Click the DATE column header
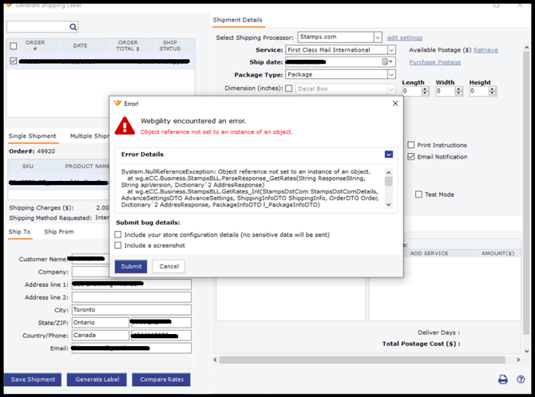The height and width of the screenshot is (397, 535). coord(80,45)
